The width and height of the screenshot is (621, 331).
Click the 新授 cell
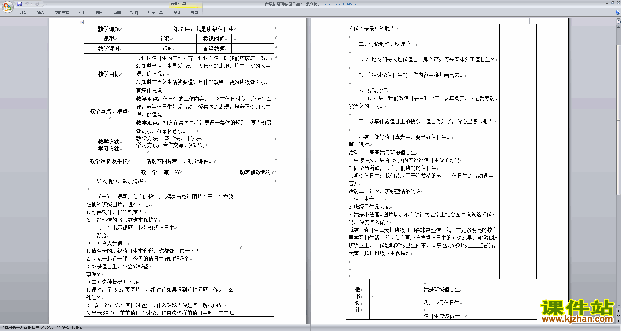pyautogui.click(x=165, y=39)
